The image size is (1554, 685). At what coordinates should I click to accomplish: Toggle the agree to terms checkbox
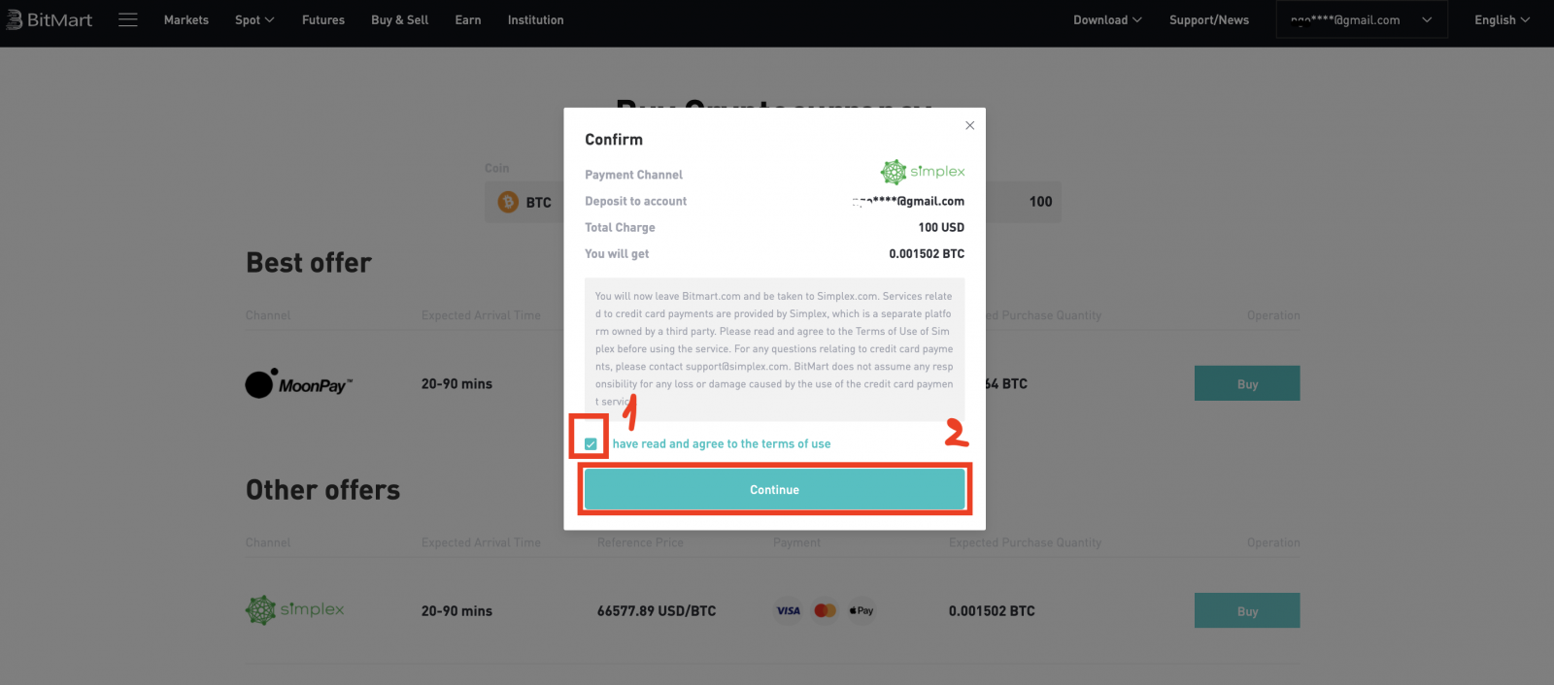click(591, 443)
